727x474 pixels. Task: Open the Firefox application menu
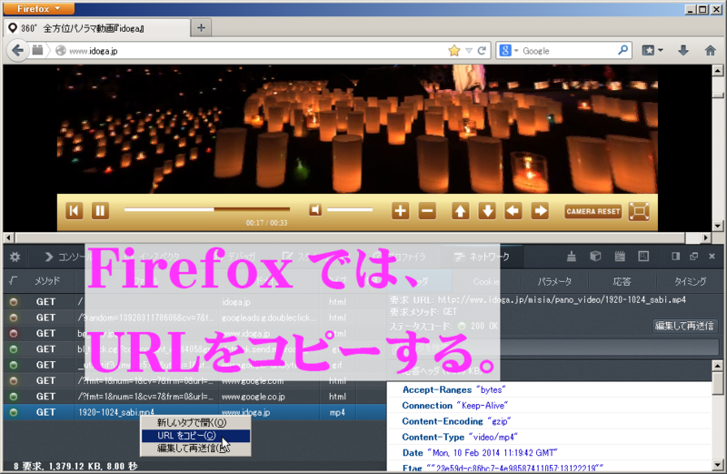tap(38, 9)
